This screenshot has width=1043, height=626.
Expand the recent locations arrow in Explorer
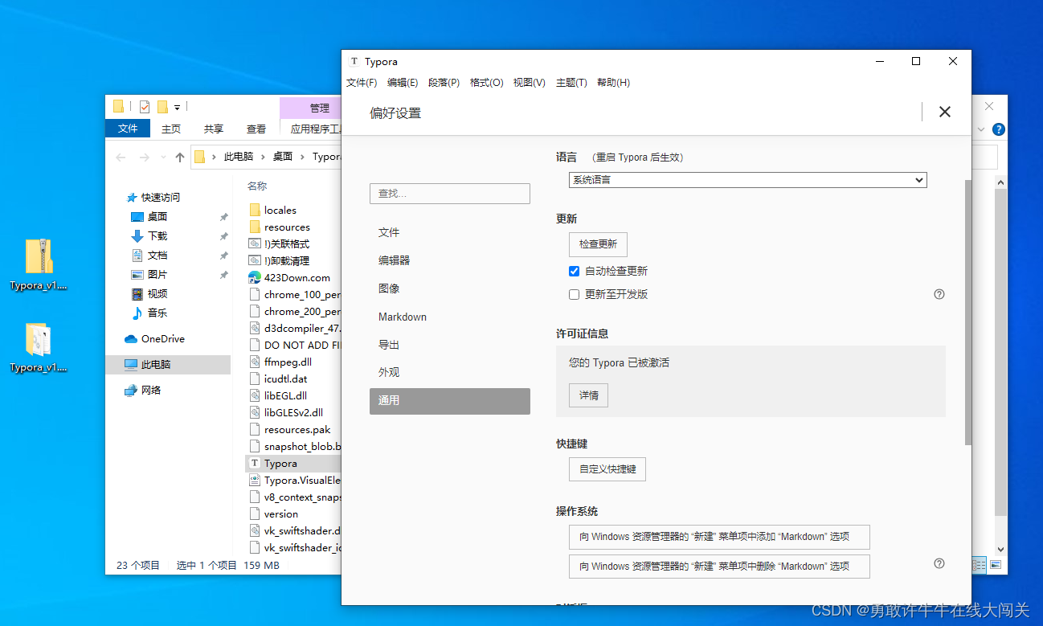coord(163,158)
